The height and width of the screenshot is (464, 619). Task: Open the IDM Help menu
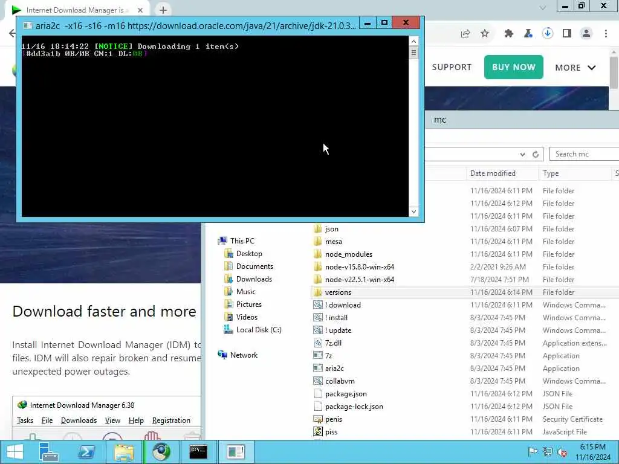tap(136, 420)
